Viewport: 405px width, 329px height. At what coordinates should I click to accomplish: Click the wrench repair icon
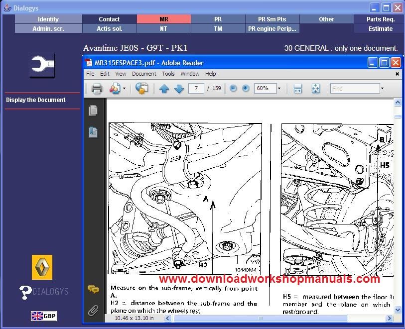42,65
